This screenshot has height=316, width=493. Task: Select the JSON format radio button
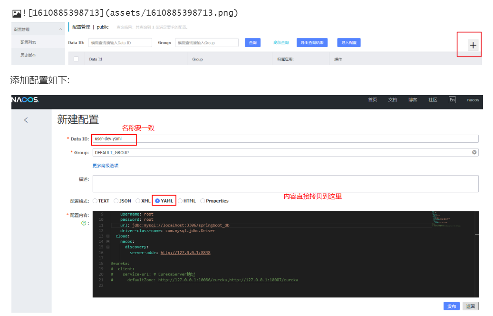(116, 201)
